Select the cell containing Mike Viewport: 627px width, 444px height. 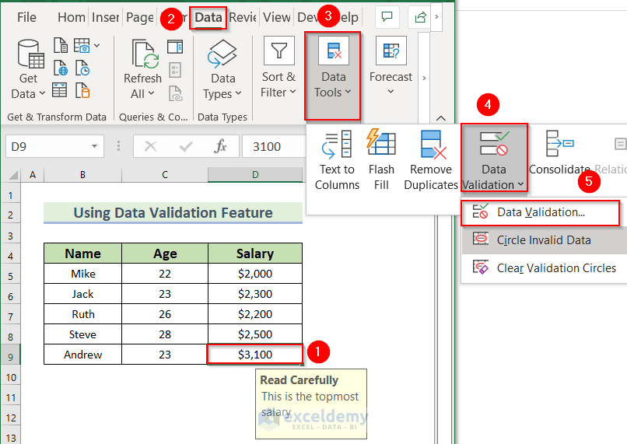pos(82,274)
